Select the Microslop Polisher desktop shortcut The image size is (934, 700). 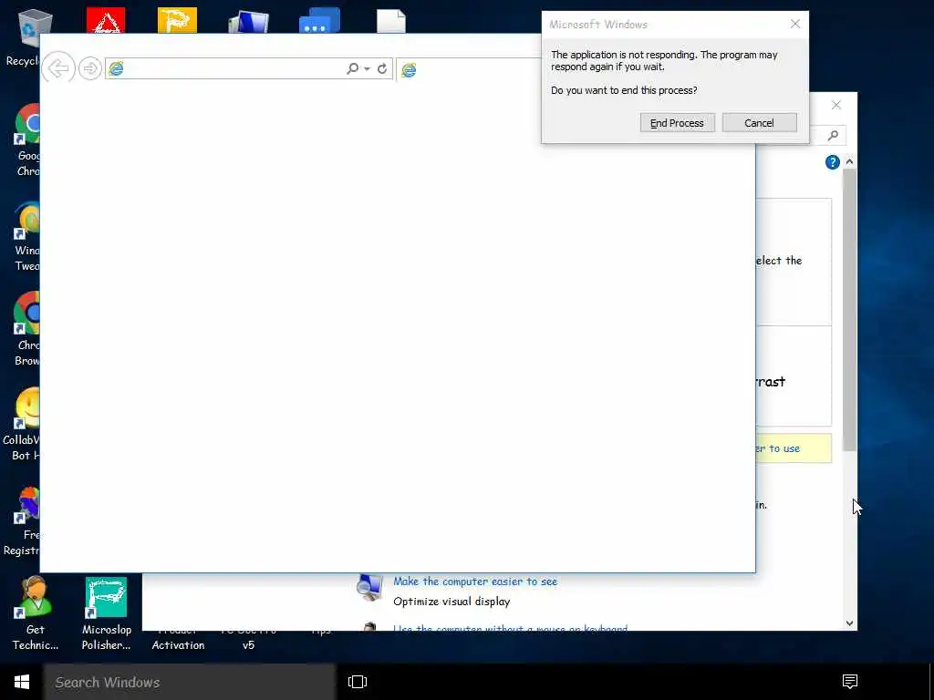106,613
